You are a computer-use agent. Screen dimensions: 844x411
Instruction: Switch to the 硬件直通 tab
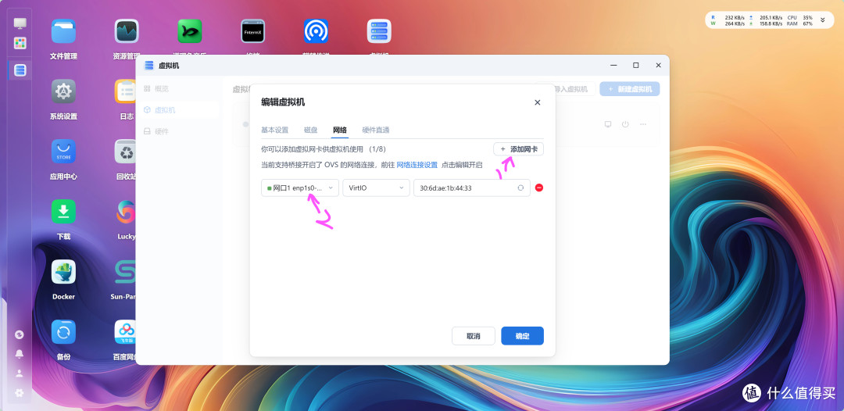pyautogui.click(x=376, y=130)
